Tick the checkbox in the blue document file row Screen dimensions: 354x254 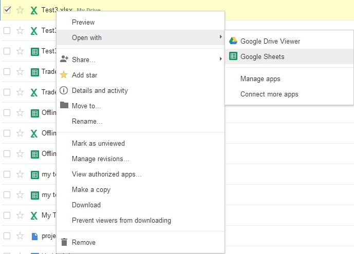click(x=7, y=236)
